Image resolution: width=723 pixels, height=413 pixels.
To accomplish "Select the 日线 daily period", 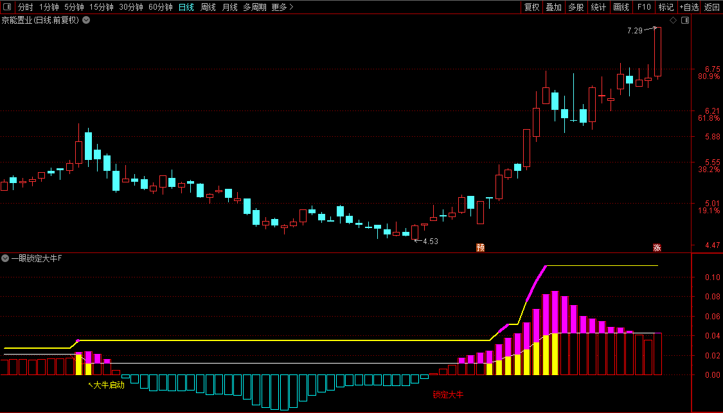I will click(186, 7).
